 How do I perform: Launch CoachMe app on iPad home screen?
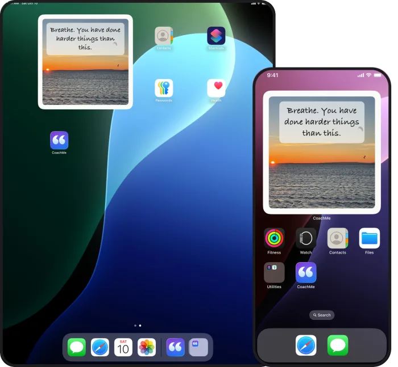59,140
